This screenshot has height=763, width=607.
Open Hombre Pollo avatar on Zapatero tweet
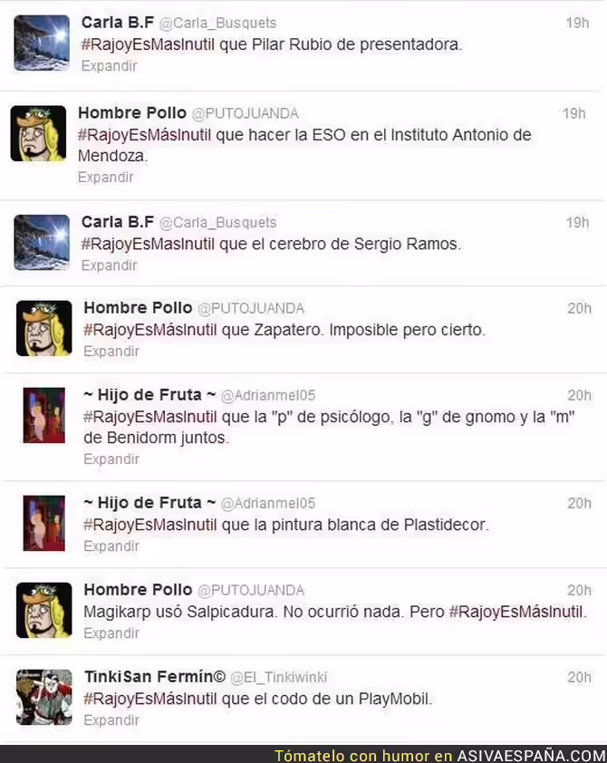[44, 328]
